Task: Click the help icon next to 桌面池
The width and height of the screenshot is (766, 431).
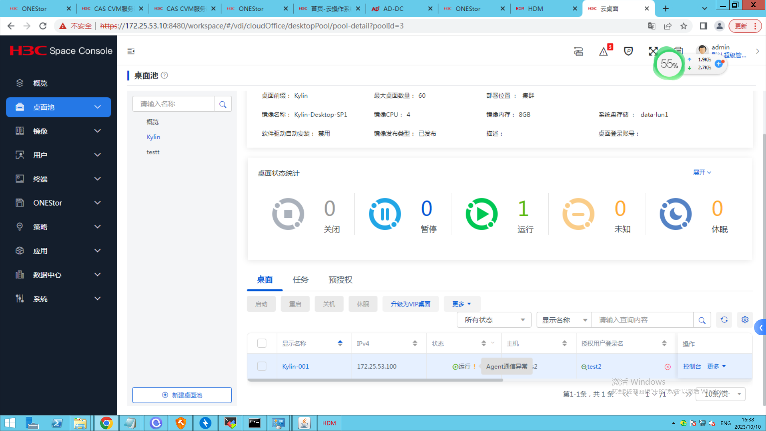Action: click(164, 75)
